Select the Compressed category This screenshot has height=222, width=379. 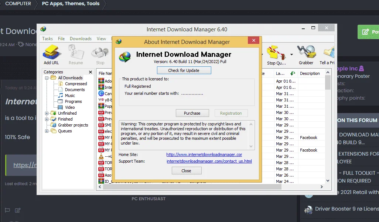(x=76, y=84)
